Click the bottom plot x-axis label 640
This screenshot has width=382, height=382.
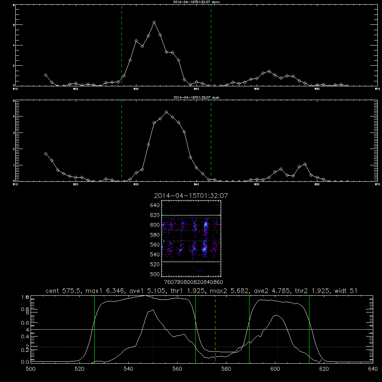(373, 369)
